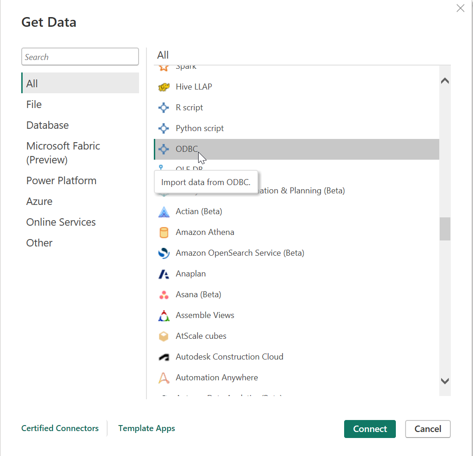The width and height of the screenshot is (473, 456).
Task: Click the Asana (Beta) dots icon
Action: (x=164, y=295)
